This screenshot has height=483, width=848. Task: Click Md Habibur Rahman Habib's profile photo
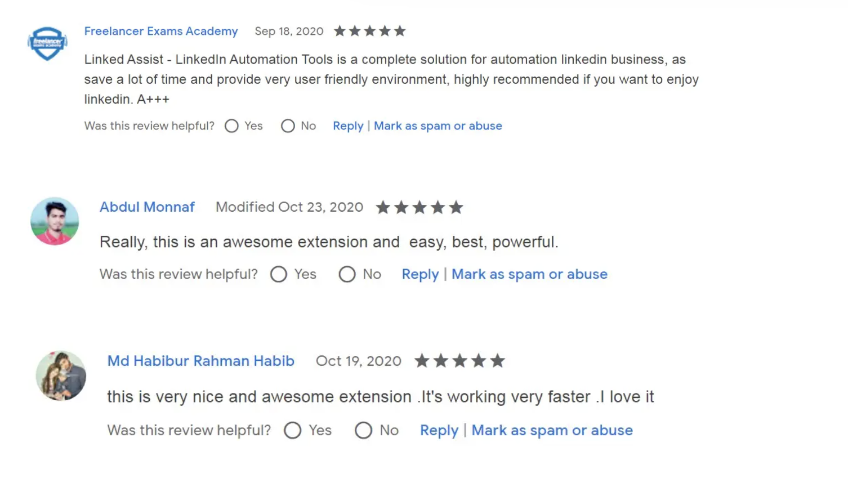click(61, 375)
